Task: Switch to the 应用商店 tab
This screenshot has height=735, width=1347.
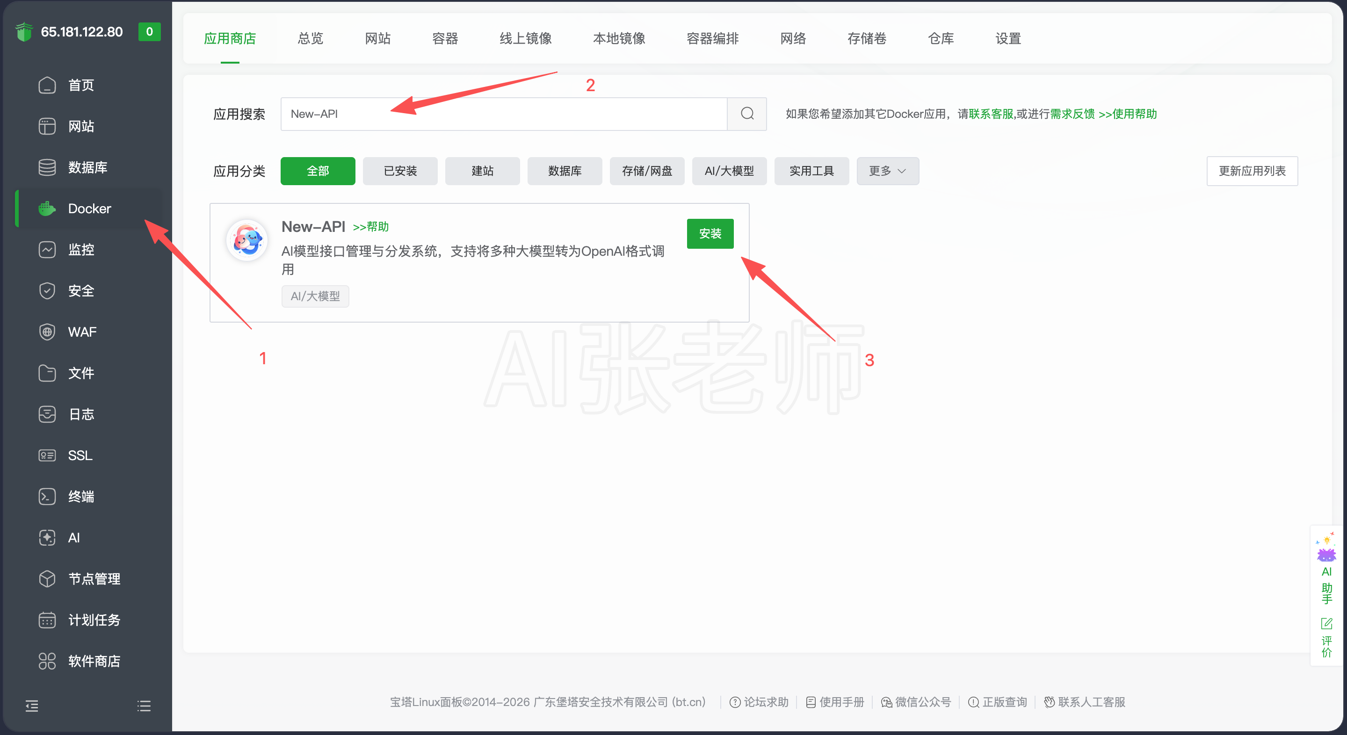Action: [x=230, y=39]
